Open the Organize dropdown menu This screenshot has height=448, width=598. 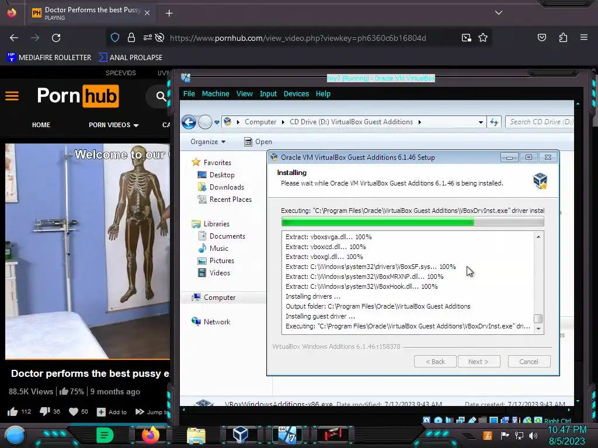208,142
